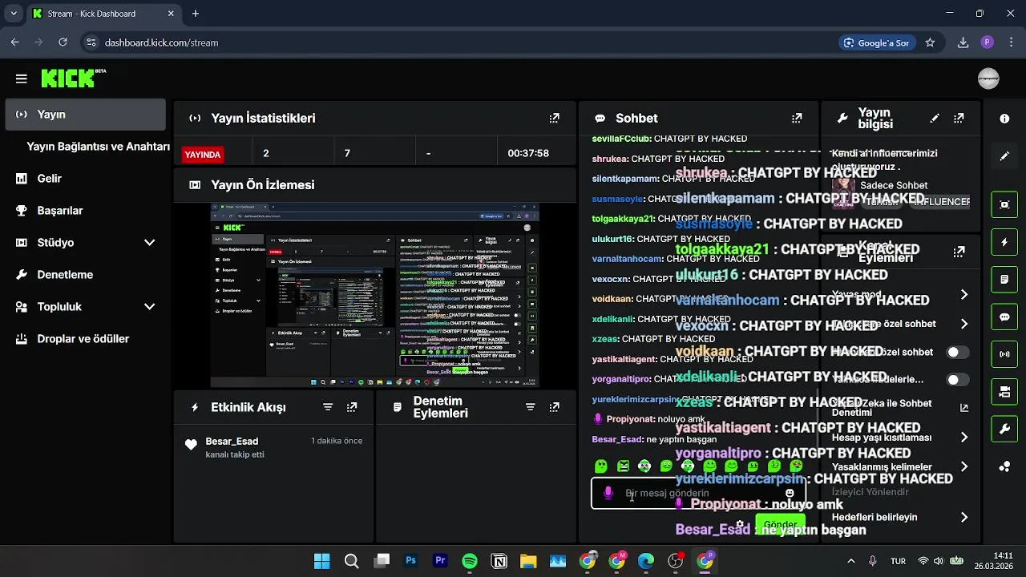Image resolution: width=1026 pixels, height=577 pixels.
Task: Focus the Bir mesaj gönderin input
Action: pos(697,494)
